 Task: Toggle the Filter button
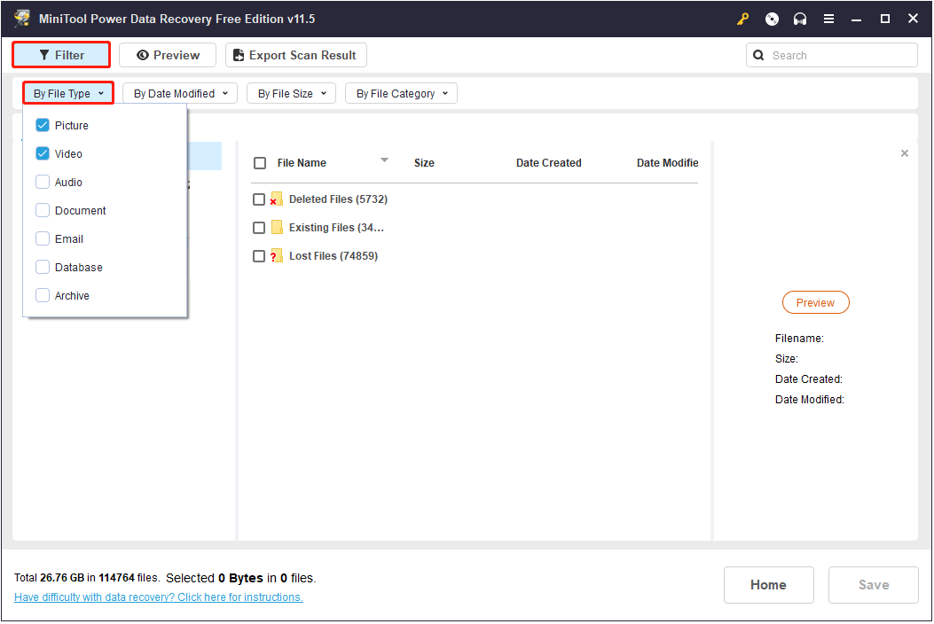(61, 55)
